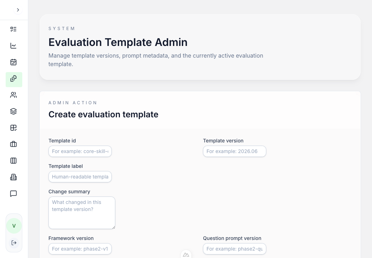Open the grid with checkmark icon

tap(13, 128)
